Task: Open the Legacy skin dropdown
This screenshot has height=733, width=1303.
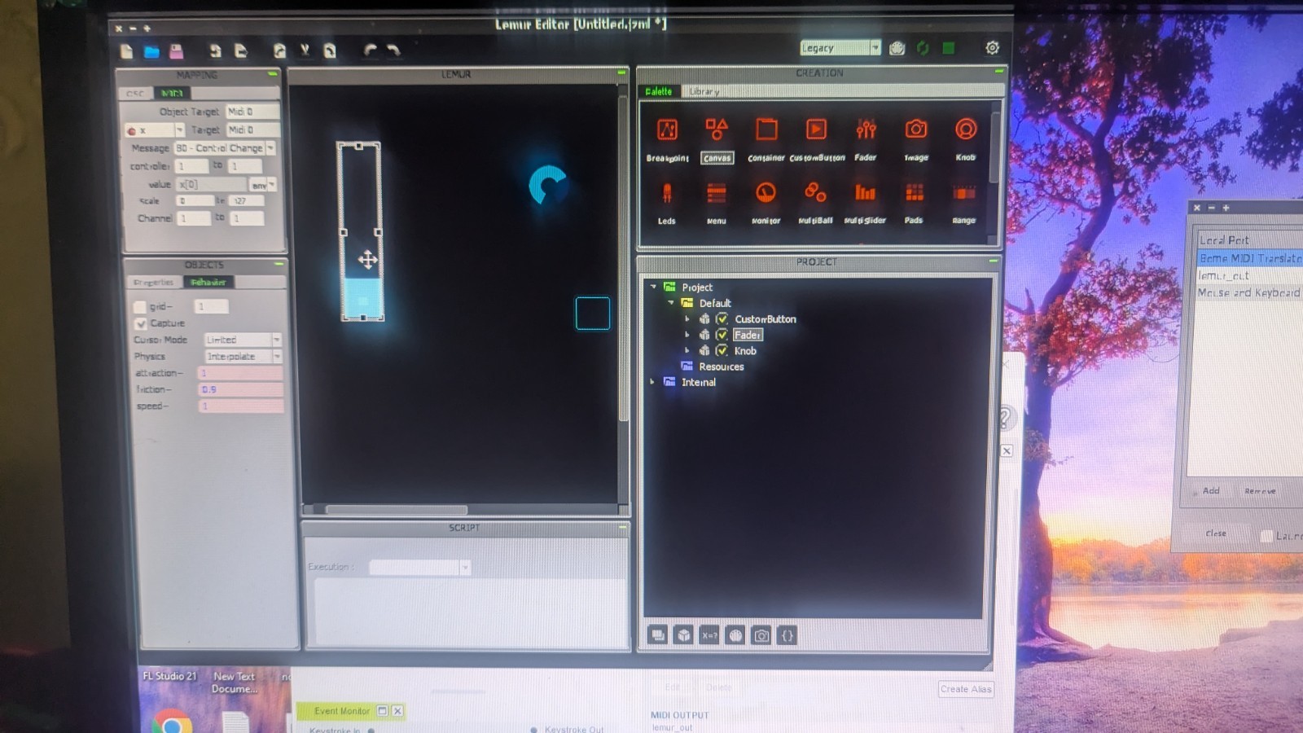Action: pyautogui.click(x=840, y=48)
